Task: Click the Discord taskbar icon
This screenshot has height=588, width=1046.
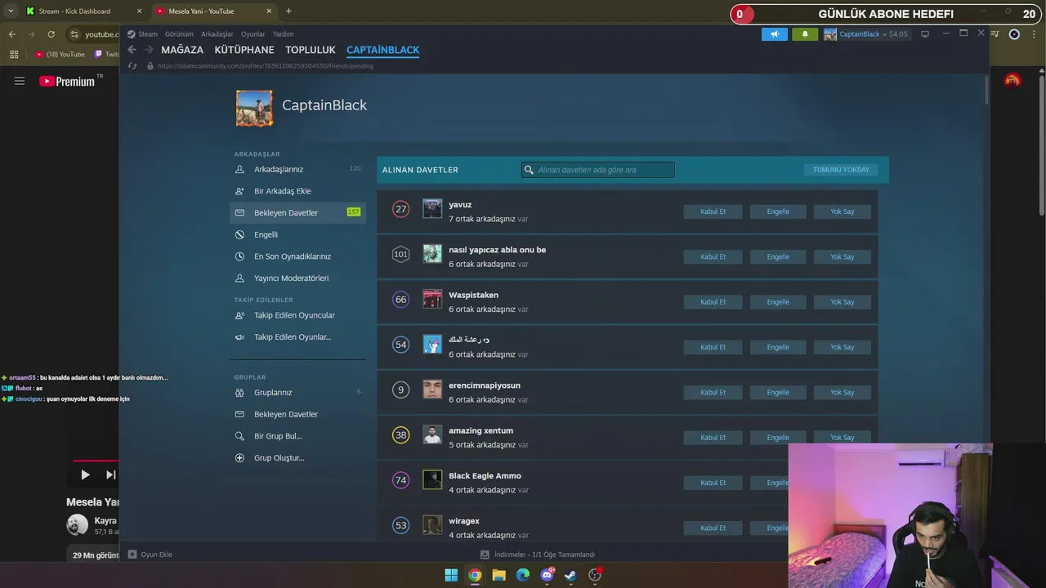Action: point(547,575)
